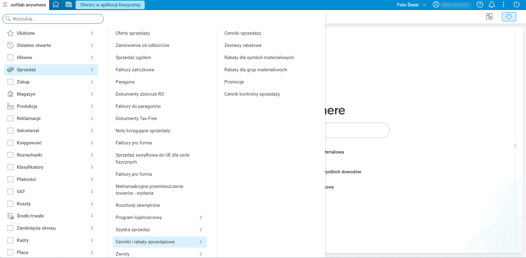Show notifications bell icon
Image resolution: width=526 pixels, height=258 pixels.
[492, 5]
